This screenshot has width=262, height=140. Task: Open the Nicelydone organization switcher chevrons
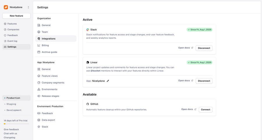29,7
